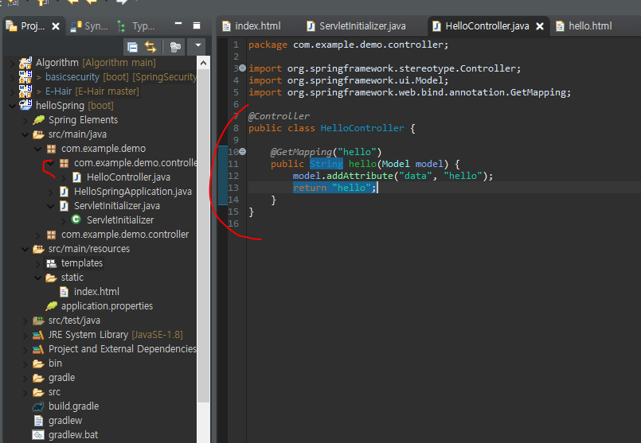This screenshot has width=641, height=443.
Task: Click the HelloSpringApplication.java file icon
Action: (x=64, y=192)
